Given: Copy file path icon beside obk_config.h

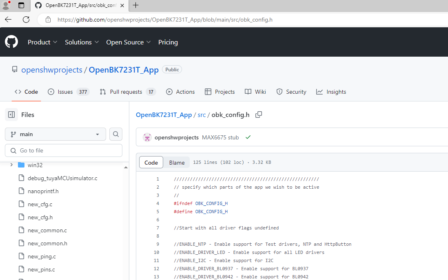Looking at the screenshot, I should point(259,115).
